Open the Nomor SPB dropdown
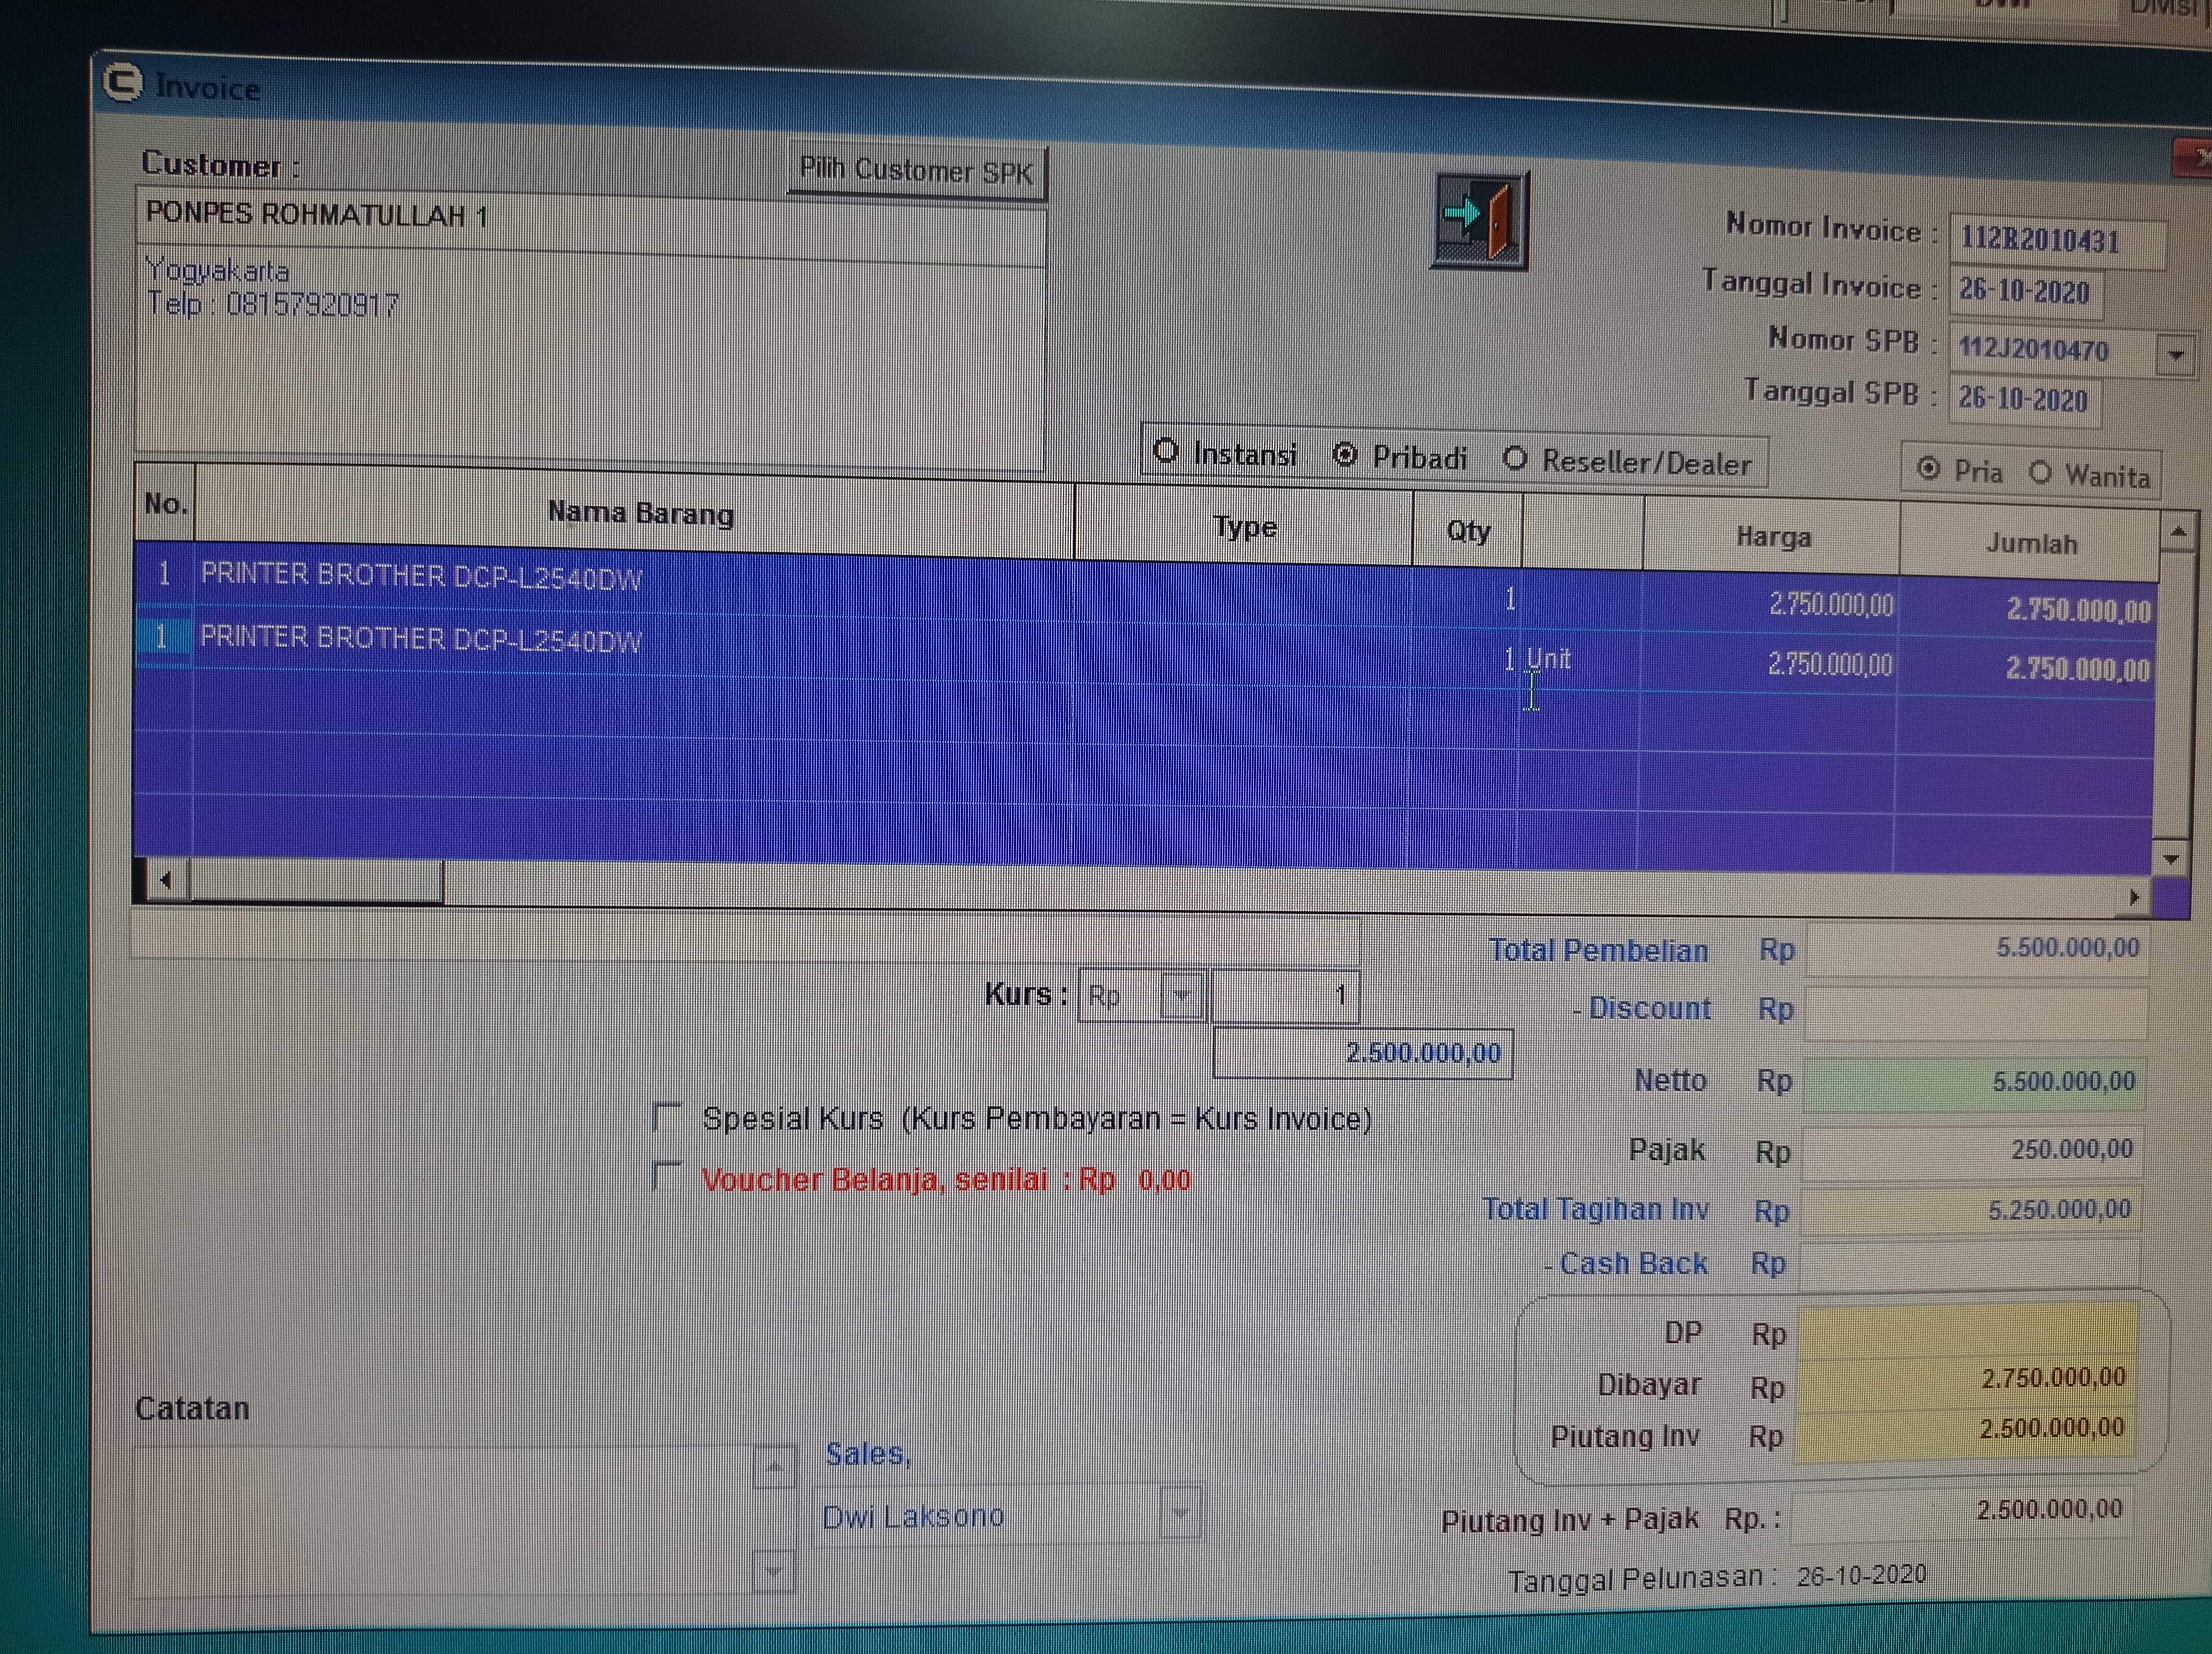 tap(2175, 355)
